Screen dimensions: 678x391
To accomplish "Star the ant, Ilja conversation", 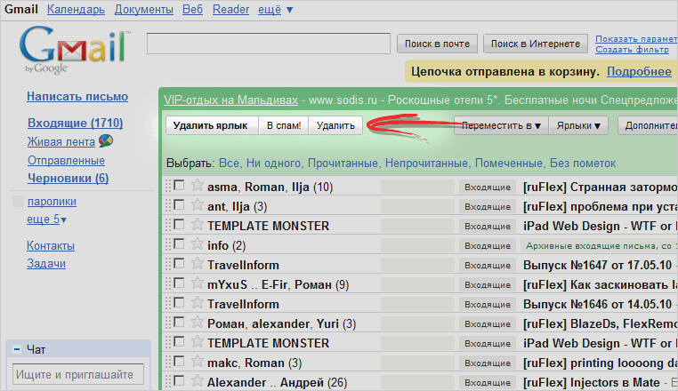I will click(198, 205).
